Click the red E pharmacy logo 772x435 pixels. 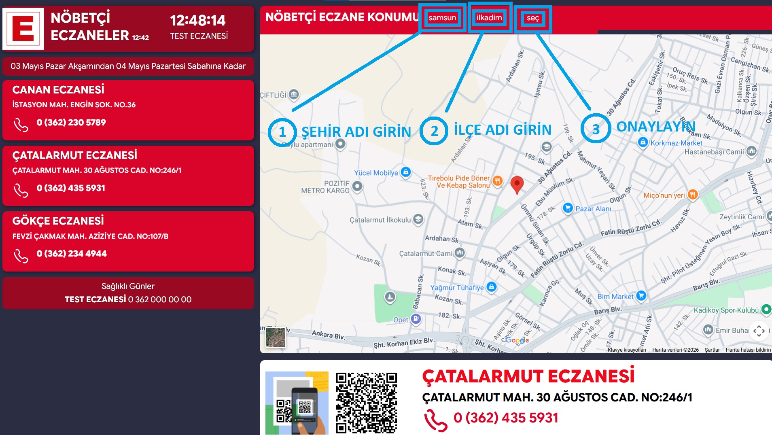23,29
